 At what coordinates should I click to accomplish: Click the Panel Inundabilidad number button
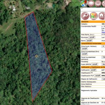103,57
